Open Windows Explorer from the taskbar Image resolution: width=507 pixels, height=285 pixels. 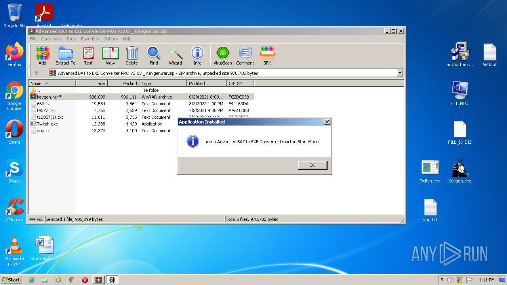tap(45, 280)
